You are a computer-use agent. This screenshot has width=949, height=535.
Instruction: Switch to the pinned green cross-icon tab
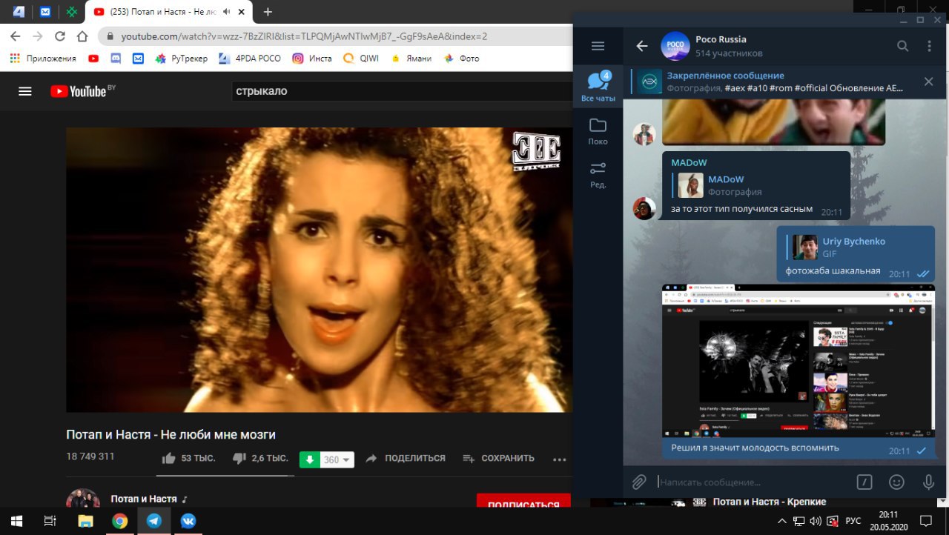(x=71, y=12)
